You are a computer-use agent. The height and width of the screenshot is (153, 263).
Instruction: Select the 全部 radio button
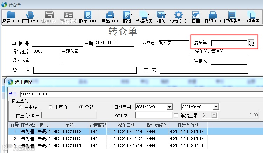click(x=81, y=107)
